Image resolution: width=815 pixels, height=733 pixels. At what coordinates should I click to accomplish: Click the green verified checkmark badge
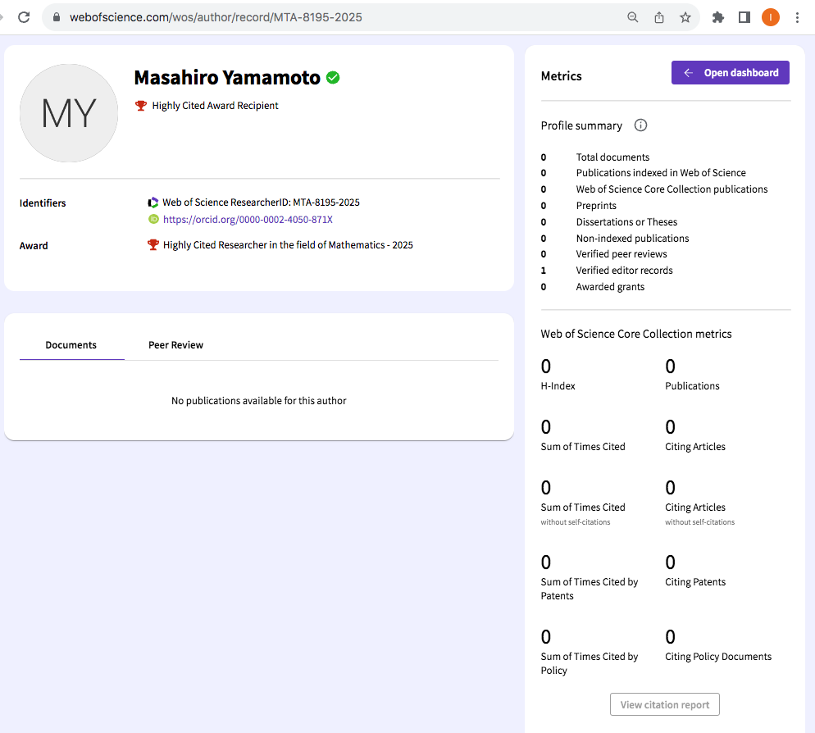333,78
